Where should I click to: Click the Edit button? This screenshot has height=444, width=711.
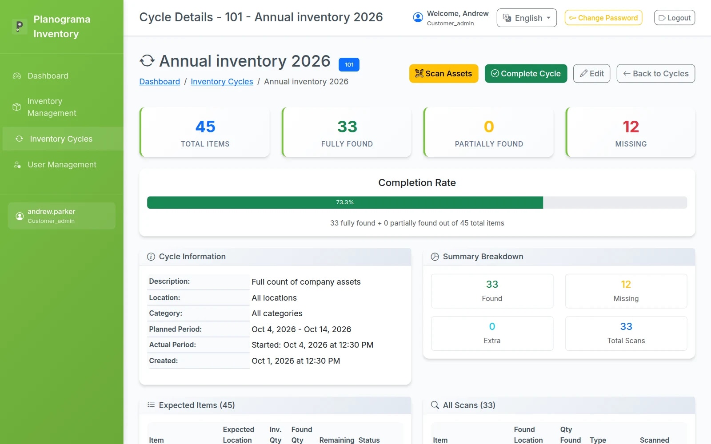click(591, 74)
